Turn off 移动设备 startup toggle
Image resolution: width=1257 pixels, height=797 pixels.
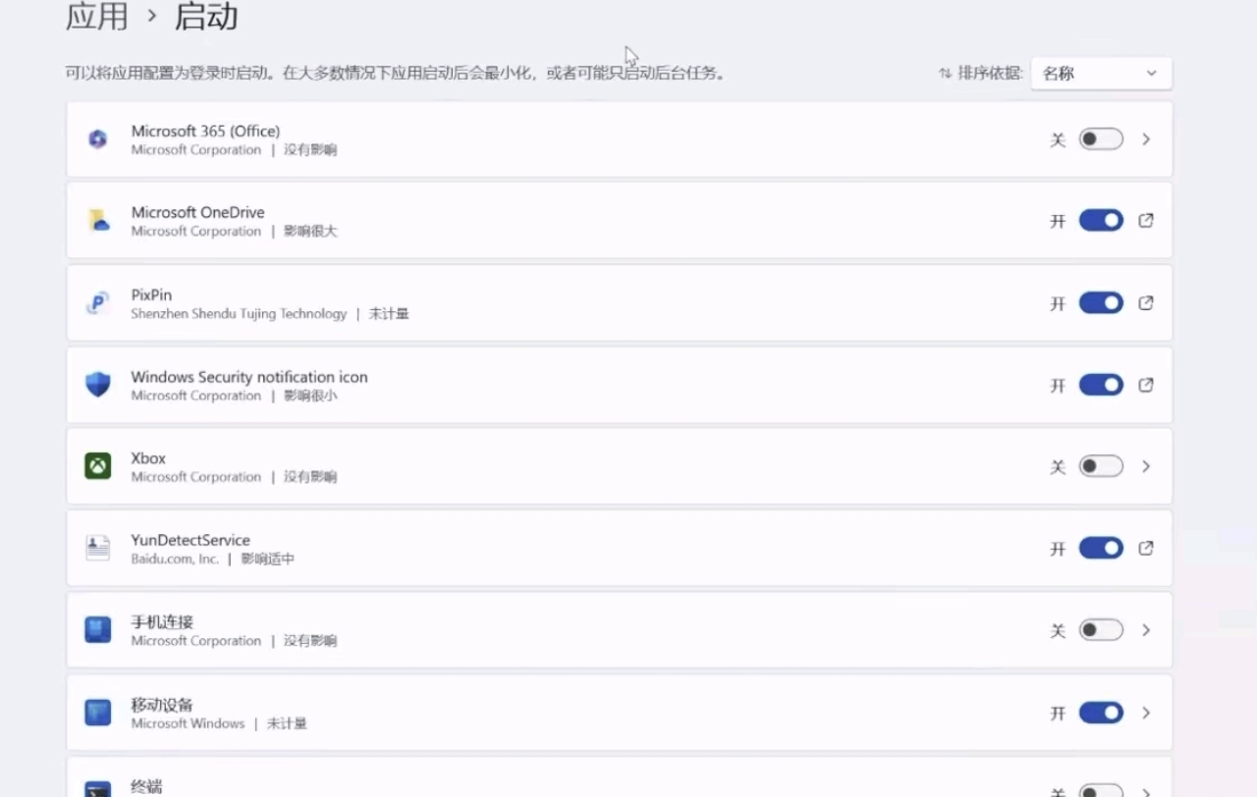(1101, 713)
